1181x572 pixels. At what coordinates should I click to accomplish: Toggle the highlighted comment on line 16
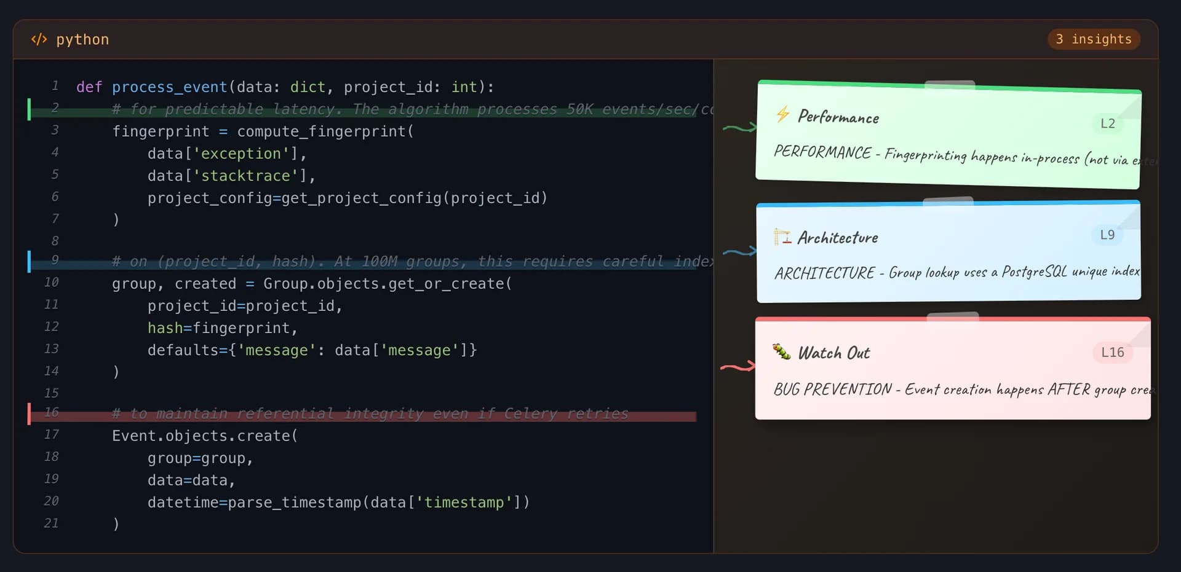point(369,413)
